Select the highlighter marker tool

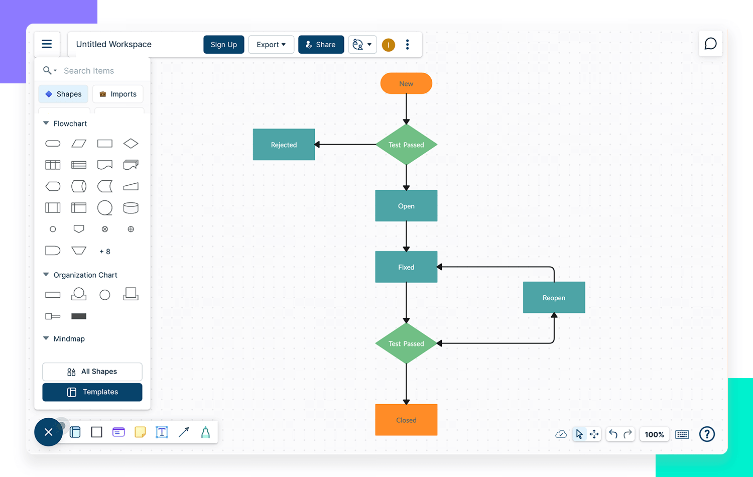point(205,432)
